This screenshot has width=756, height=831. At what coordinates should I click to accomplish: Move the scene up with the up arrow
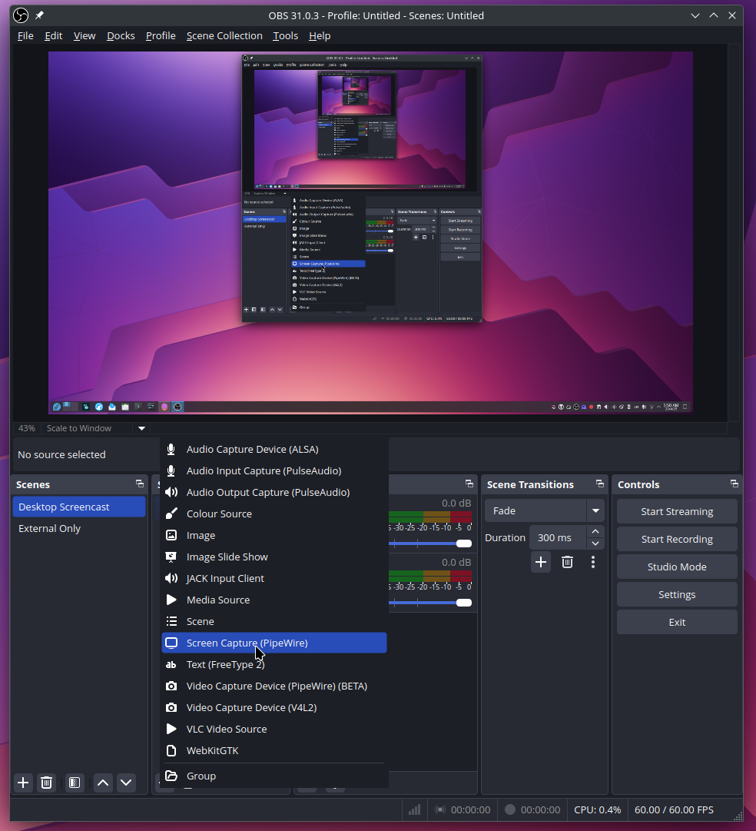103,783
